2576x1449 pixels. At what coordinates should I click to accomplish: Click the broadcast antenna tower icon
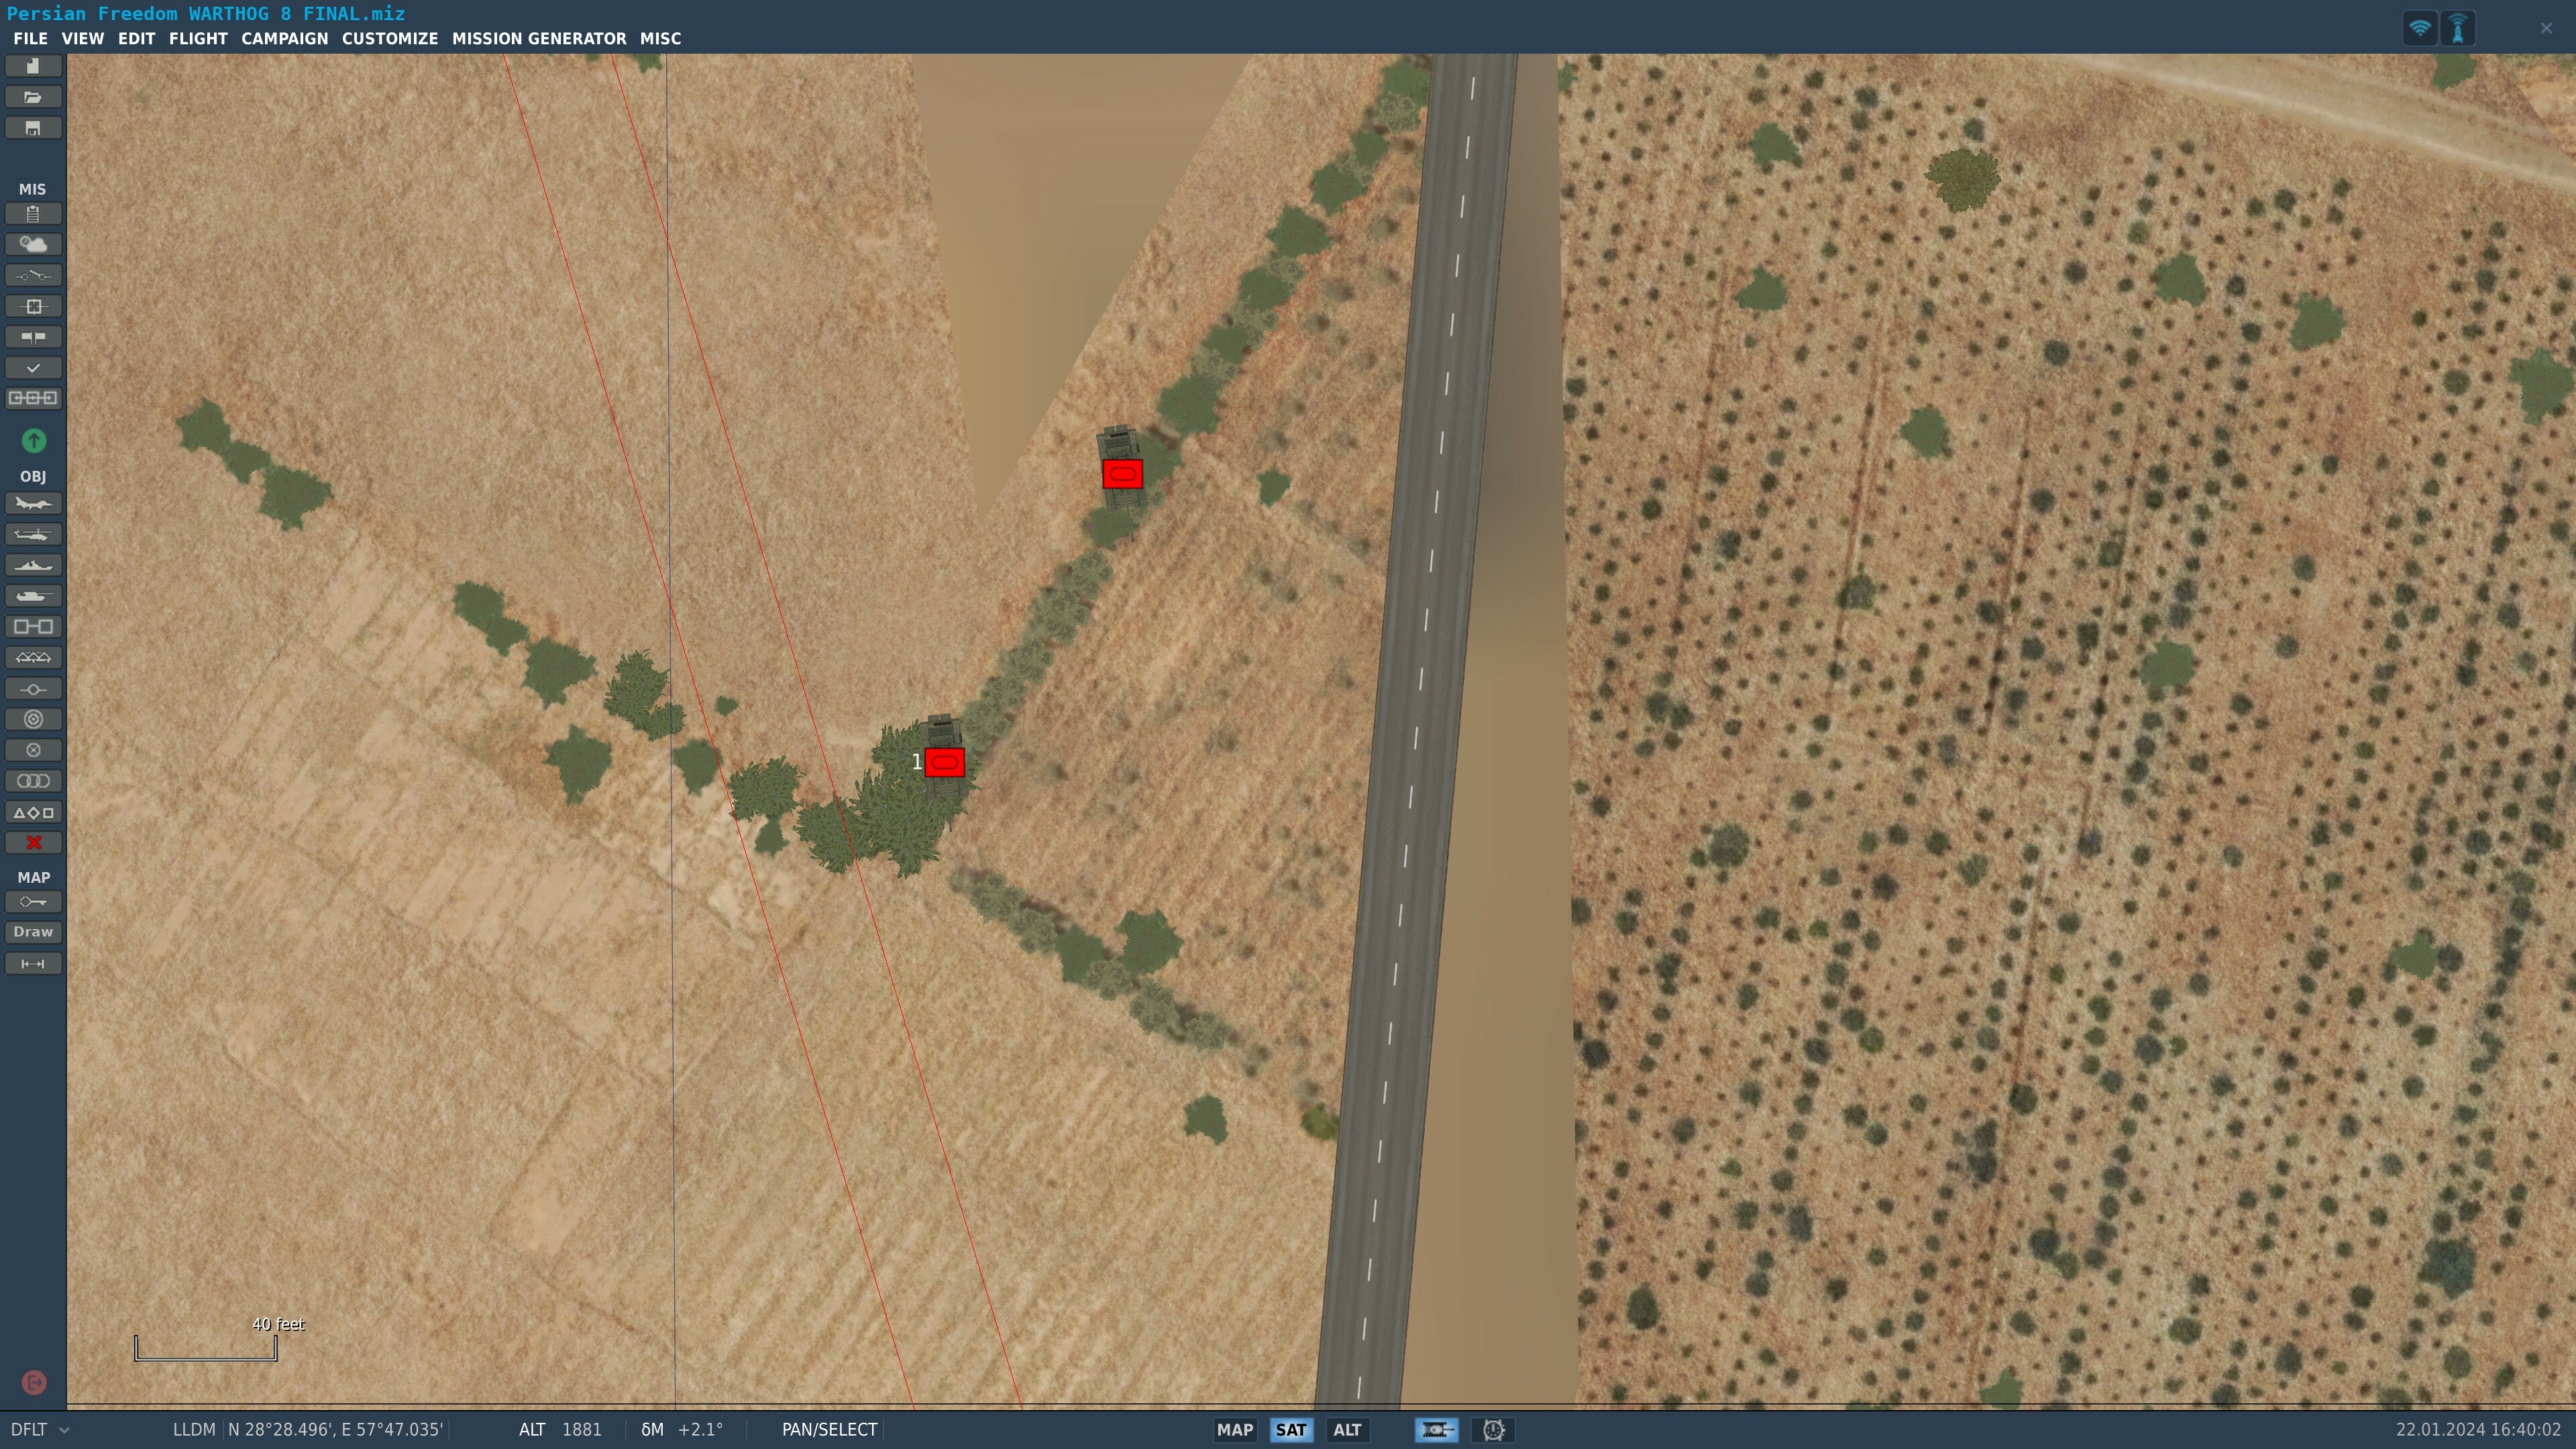click(x=2458, y=28)
